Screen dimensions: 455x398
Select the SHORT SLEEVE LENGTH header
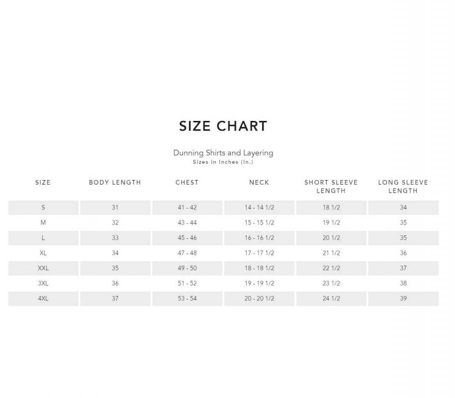click(331, 187)
